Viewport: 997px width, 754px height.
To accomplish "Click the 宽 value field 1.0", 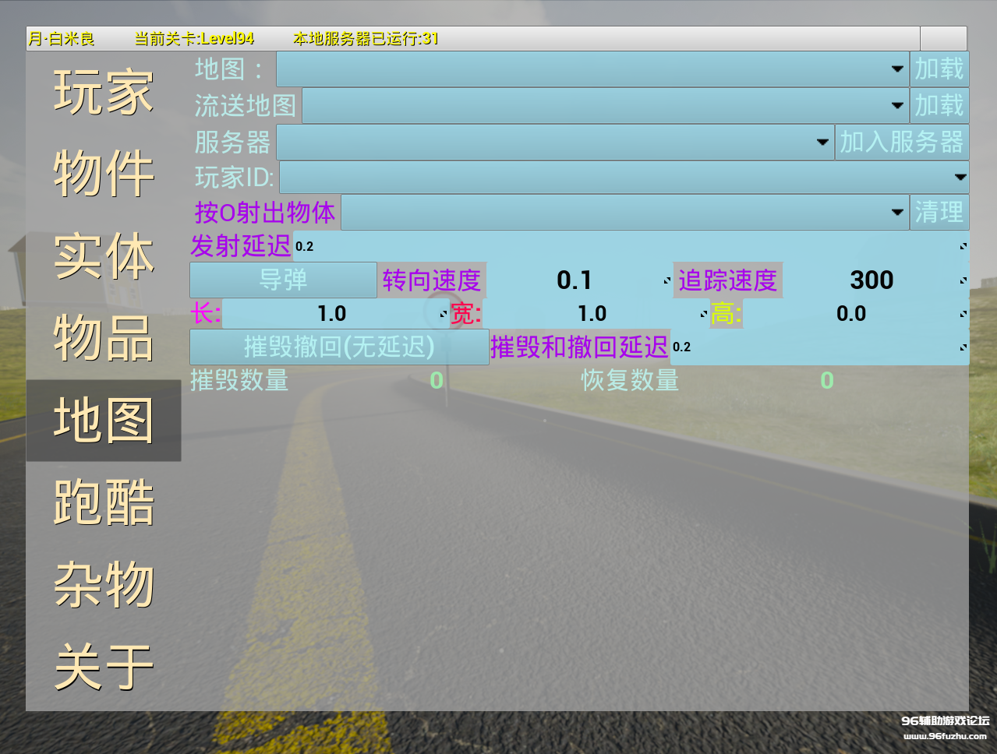I will tap(596, 314).
